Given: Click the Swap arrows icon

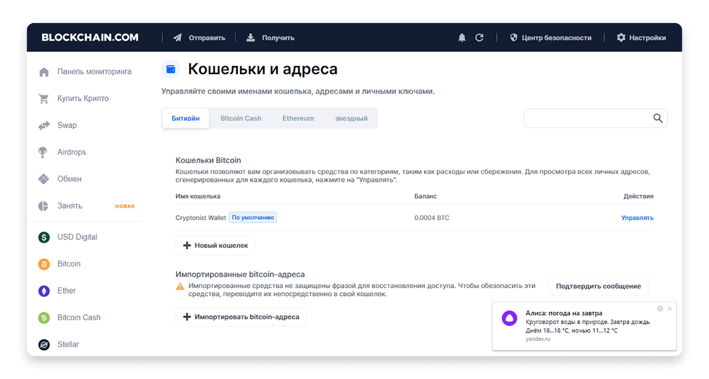Looking at the screenshot, I should 44,126.
